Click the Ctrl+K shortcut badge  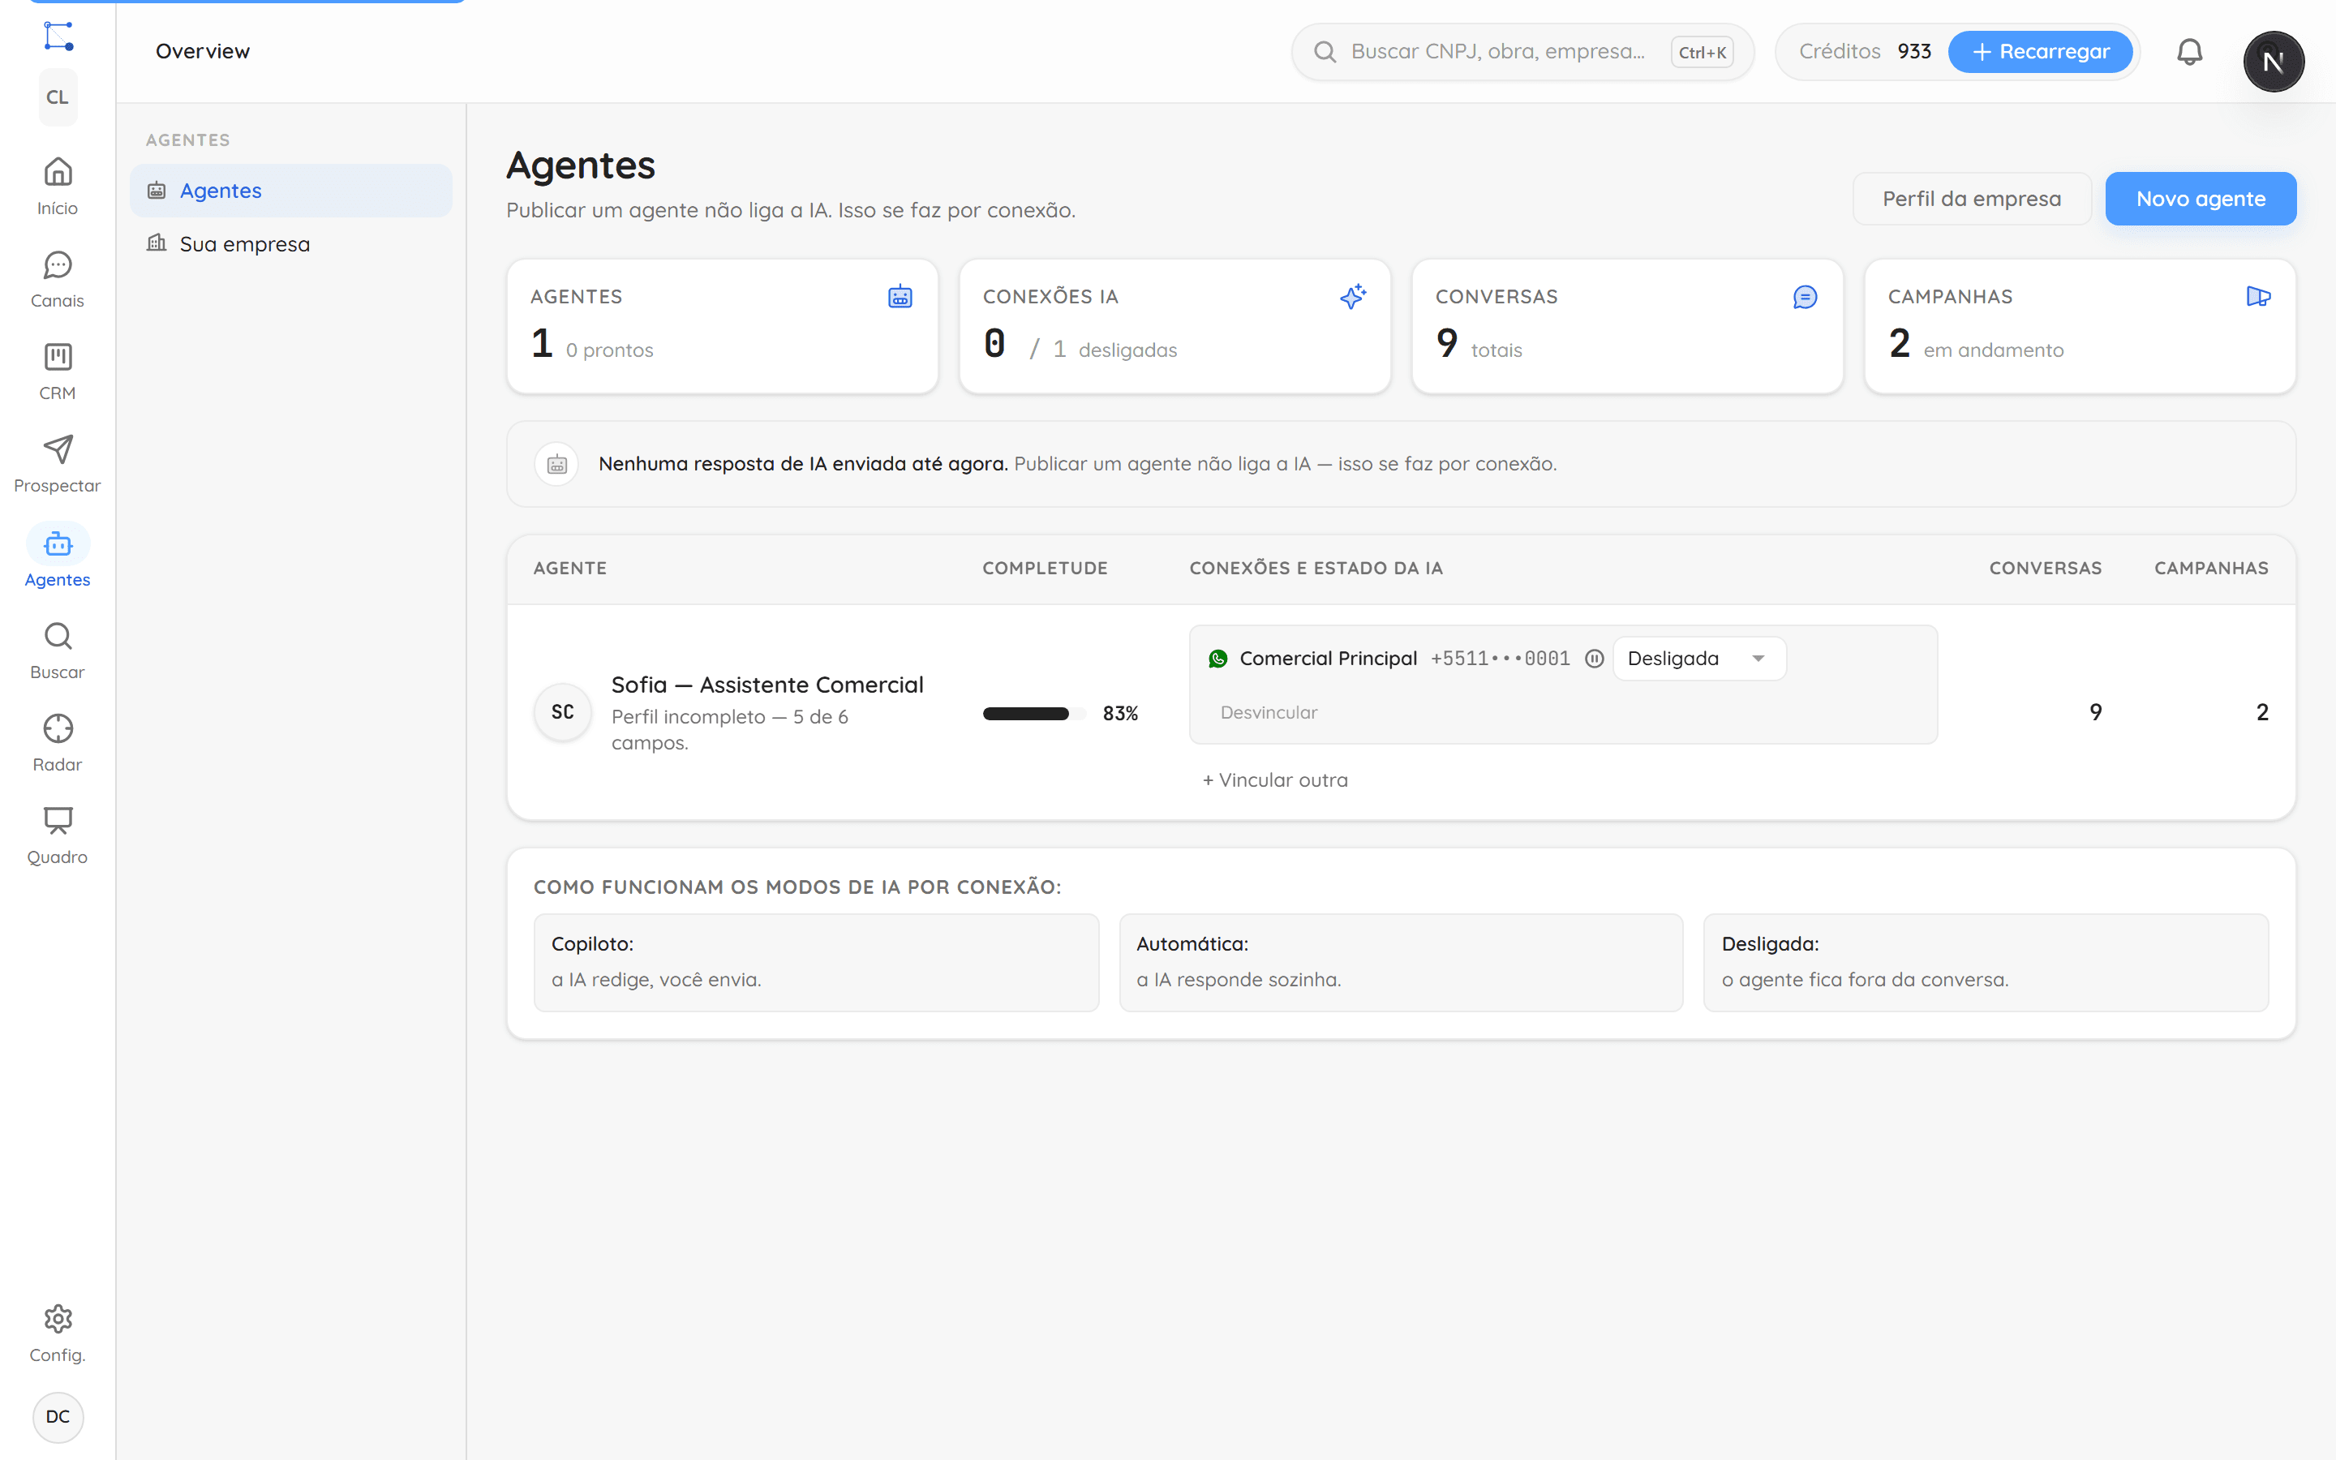1702,52
